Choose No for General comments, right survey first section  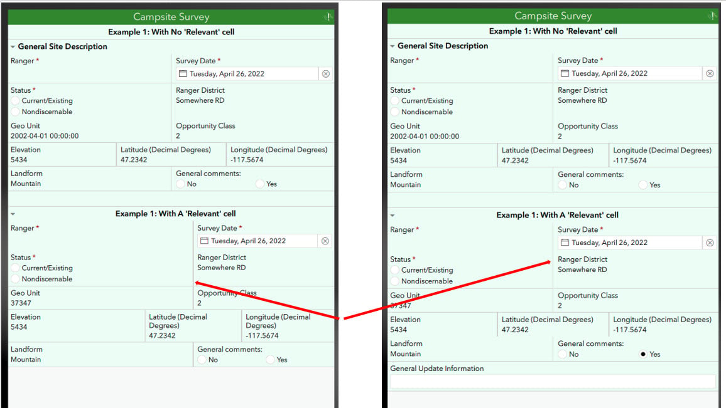(563, 185)
